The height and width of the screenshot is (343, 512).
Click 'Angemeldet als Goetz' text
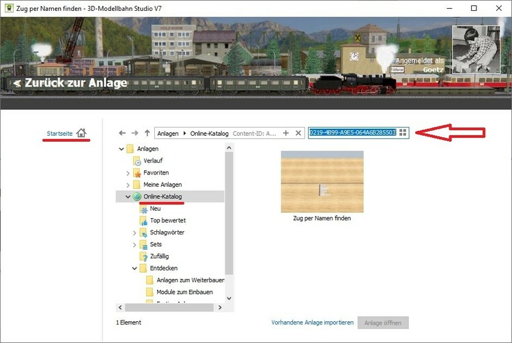[420, 65]
